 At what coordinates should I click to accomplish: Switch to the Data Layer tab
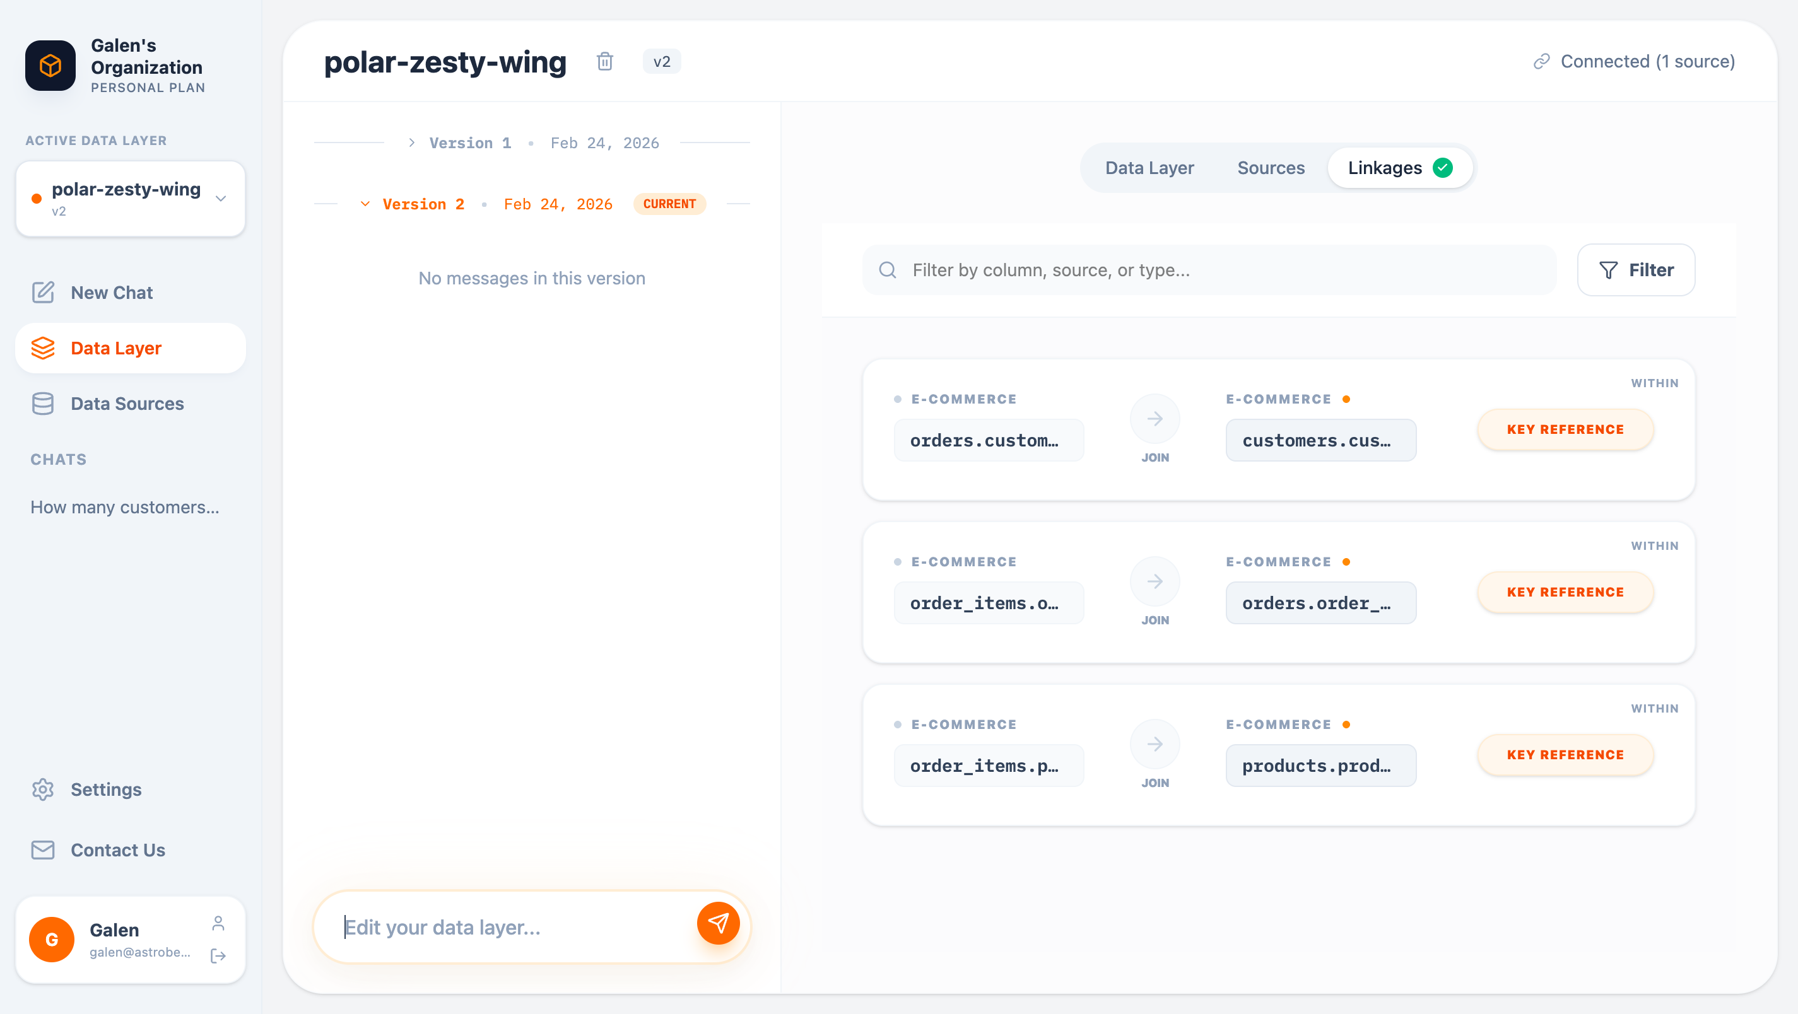coord(1149,168)
